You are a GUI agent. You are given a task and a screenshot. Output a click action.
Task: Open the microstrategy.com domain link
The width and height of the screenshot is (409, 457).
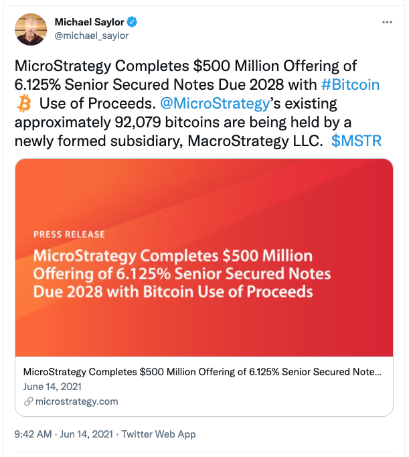(76, 401)
